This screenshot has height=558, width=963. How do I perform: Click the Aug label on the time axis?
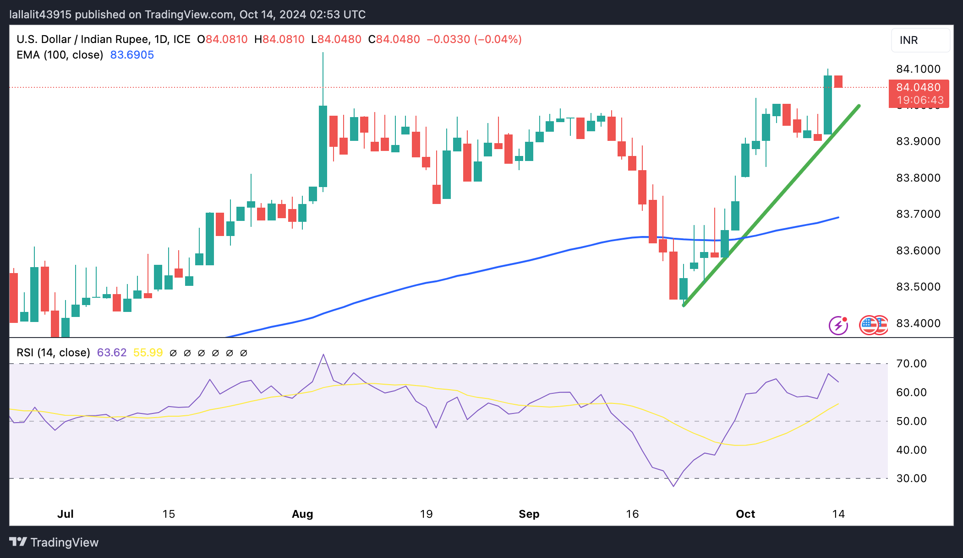[302, 514]
